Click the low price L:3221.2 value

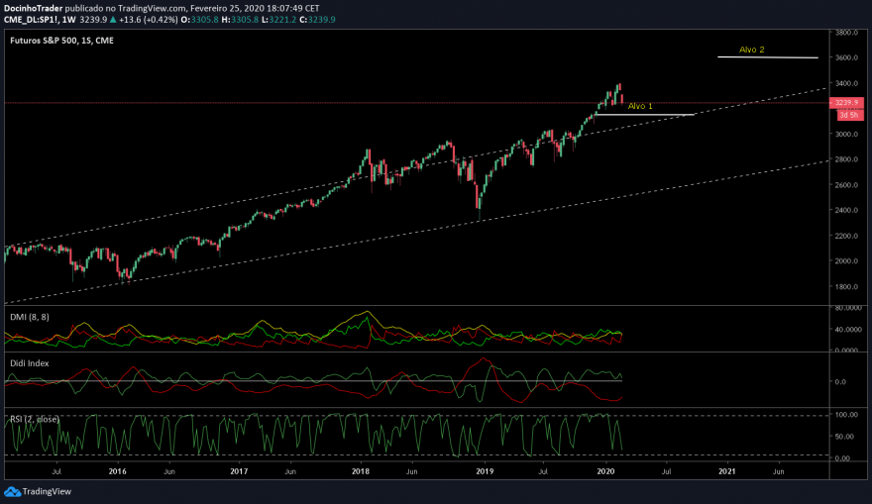(x=279, y=20)
